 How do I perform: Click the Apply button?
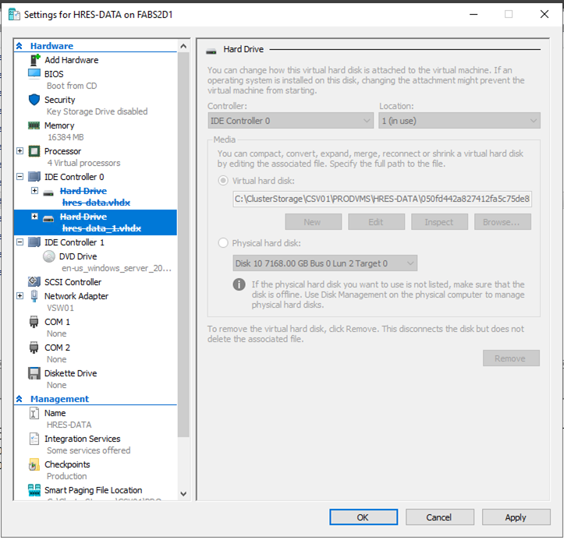[516, 517]
